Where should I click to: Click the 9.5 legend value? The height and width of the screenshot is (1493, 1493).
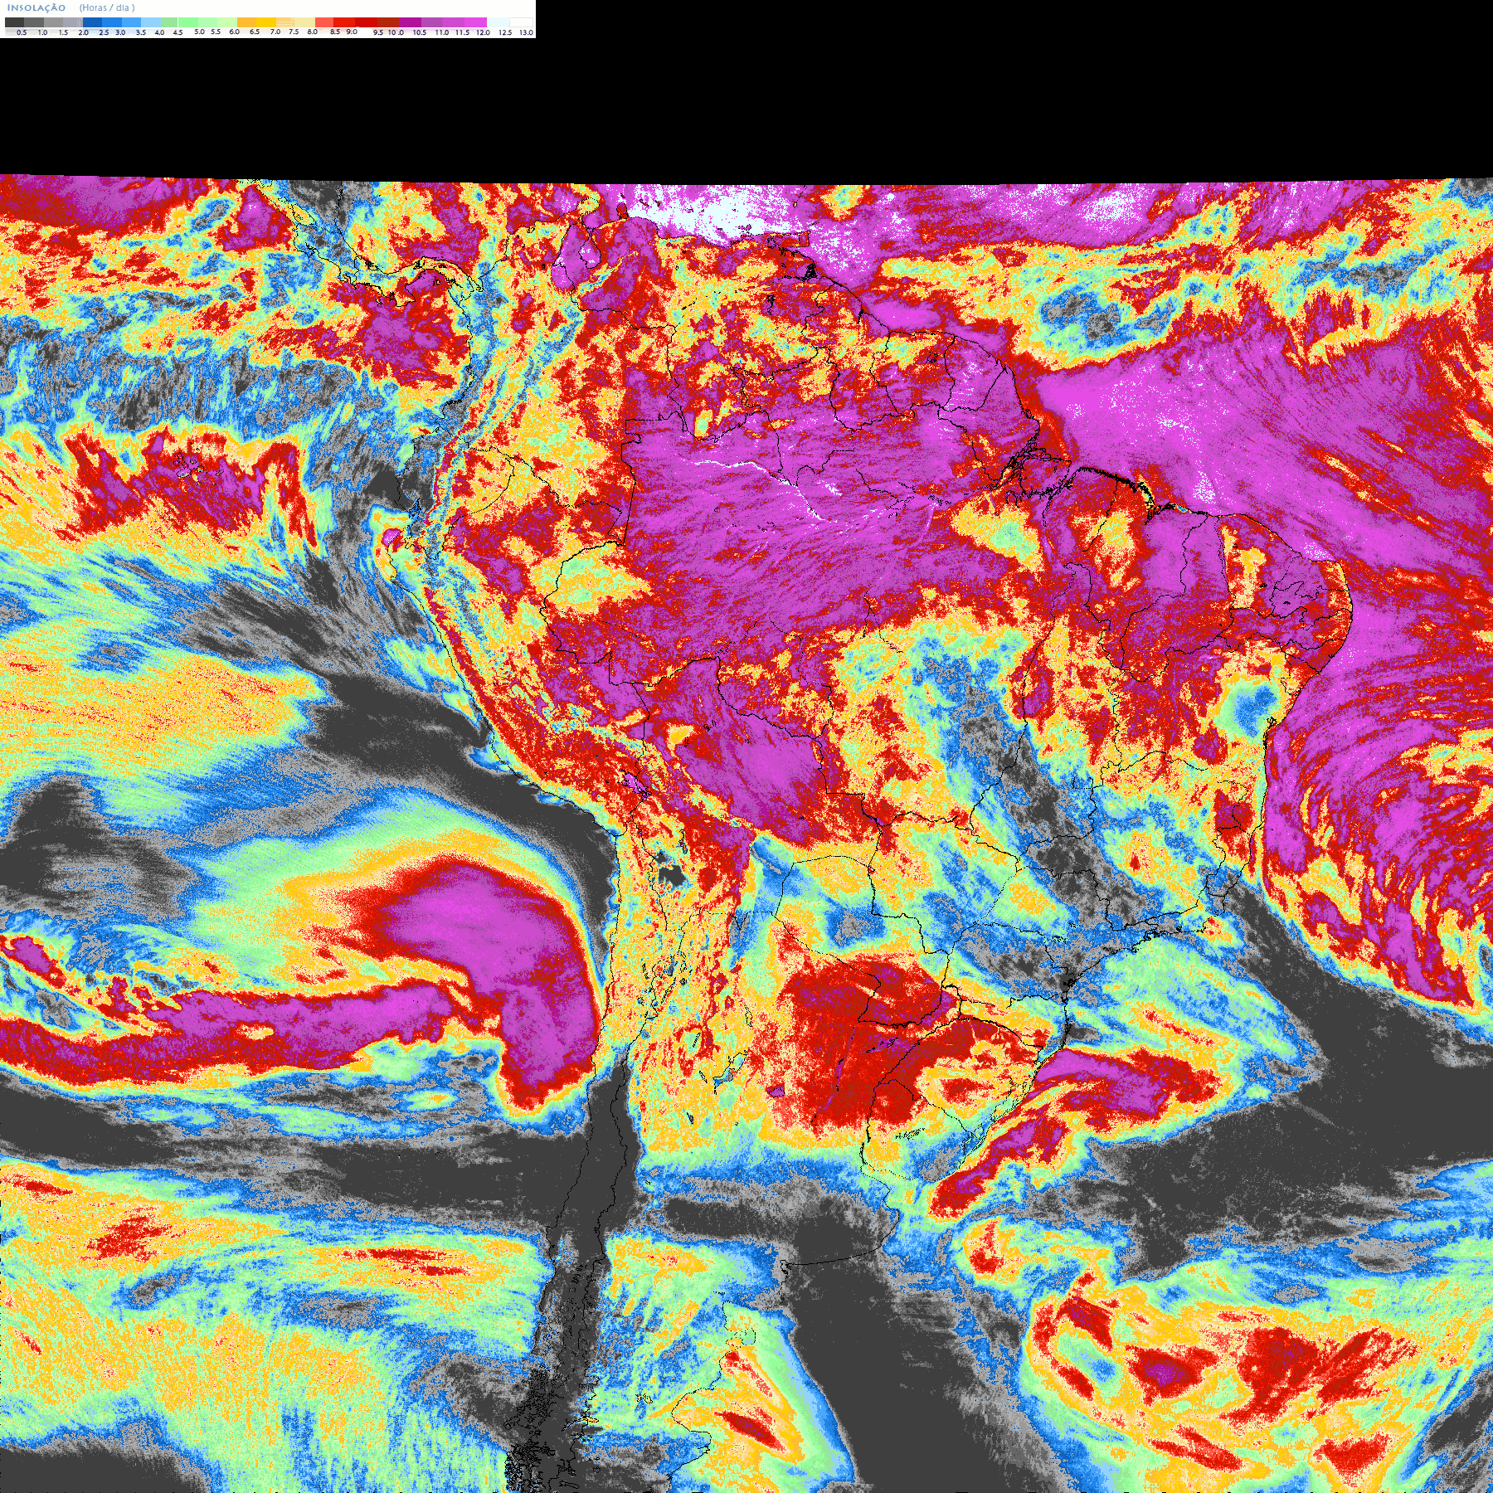pyautogui.click(x=378, y=32)
